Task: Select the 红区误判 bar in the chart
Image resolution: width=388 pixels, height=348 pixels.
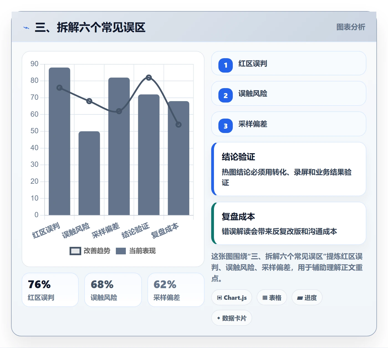Action: (x=60, y=141)
